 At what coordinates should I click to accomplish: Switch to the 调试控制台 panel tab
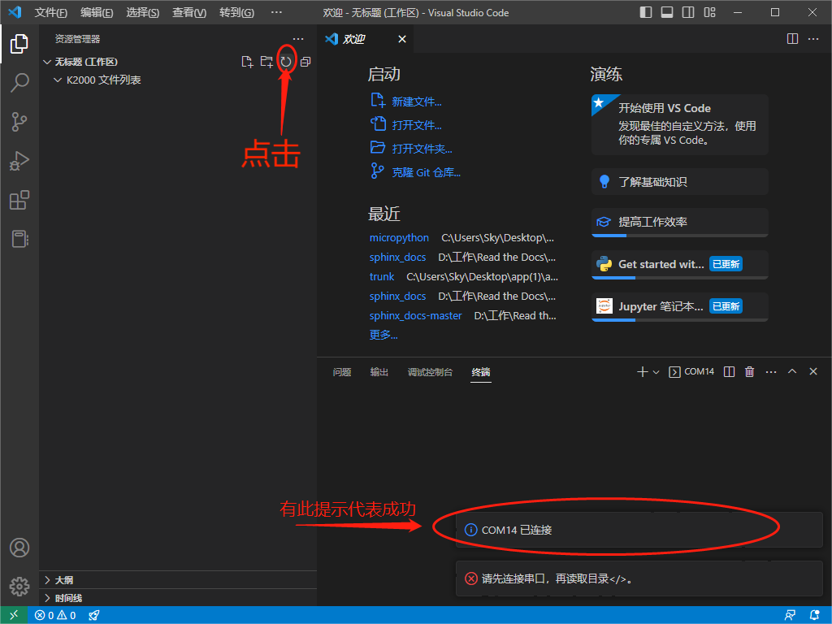pos(430,372)
